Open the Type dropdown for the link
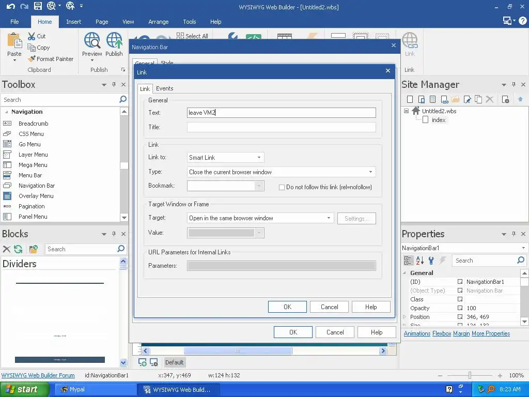The image size is (529, 397). coord(370,172)
